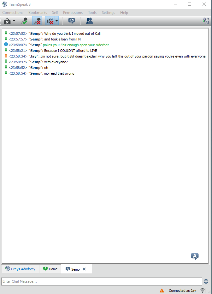Click the message Because I COULDNT afford to LIVE
Image resolution: width=212 pixels, height=294 pixels.
tap(71, 51)
